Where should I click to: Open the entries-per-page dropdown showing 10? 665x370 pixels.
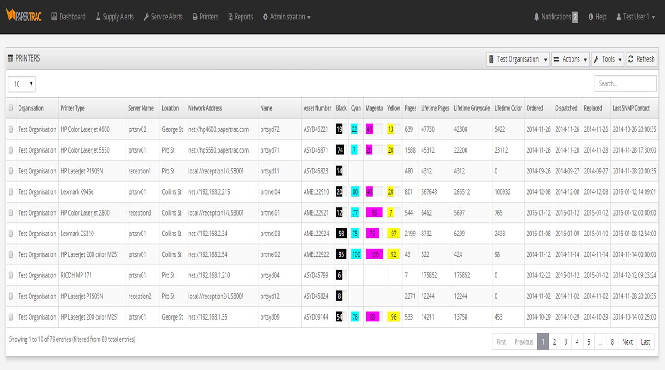point(22,84)
